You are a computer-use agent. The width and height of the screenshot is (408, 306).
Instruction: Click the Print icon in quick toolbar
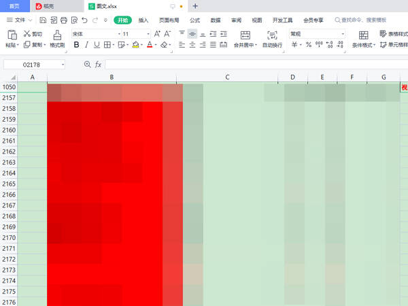pos(64,20)
